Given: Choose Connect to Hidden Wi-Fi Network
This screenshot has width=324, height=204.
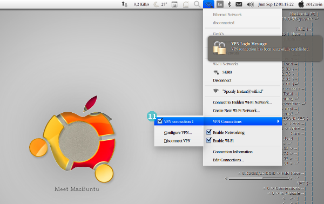Looking at the screenshot, I should [242, 102].
